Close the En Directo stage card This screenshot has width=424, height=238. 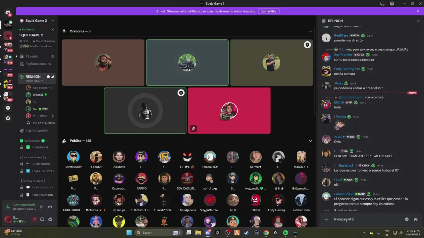coord(52,29)
